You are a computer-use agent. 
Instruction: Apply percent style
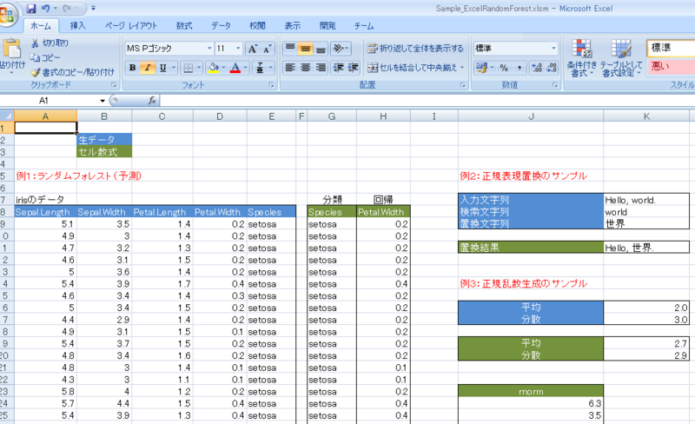click(504, 68)
